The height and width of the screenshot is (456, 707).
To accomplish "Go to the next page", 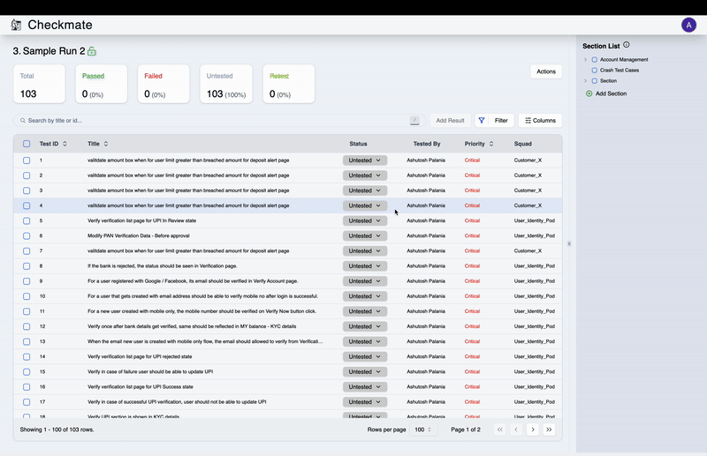I will (x=532, y=430).
